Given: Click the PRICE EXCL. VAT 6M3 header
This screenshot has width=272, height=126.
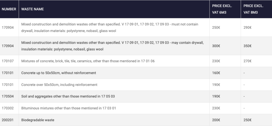Looking at the screenshot, I should [x=222, y=9].
